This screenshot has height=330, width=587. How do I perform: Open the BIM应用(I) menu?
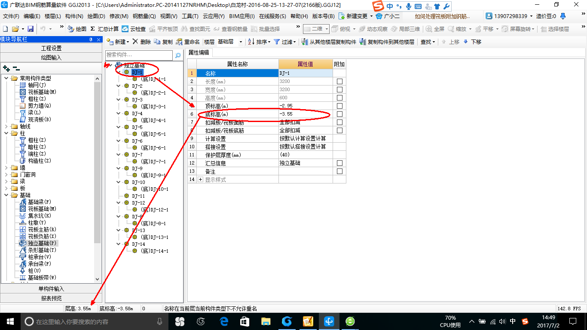pos(242,16)
